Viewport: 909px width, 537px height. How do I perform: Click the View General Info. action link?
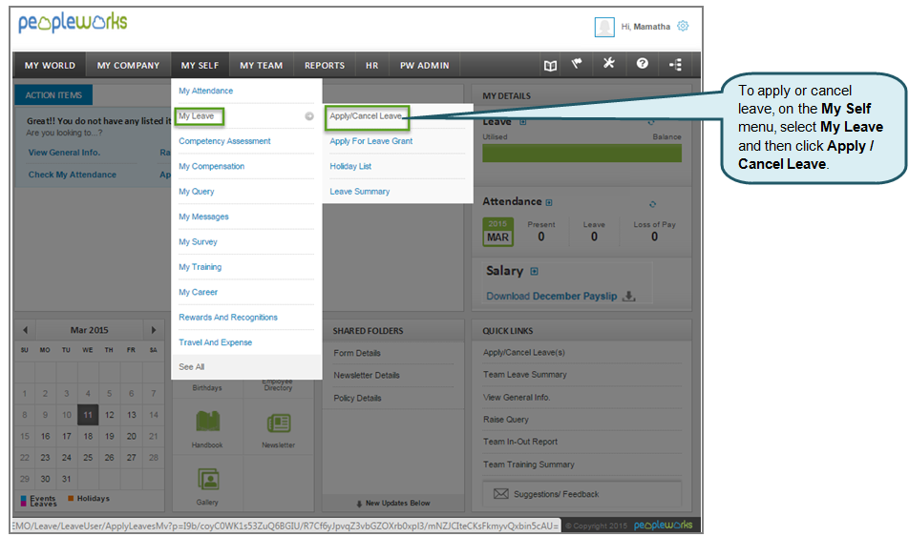(x=64, y=153)
